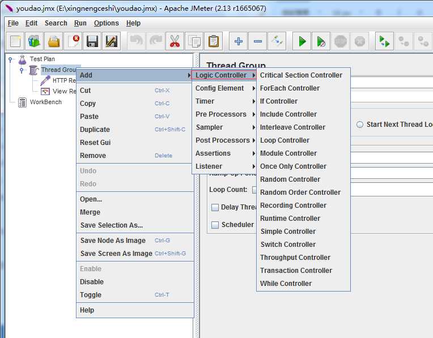Expand the Post Processors submenu
This screenshot has height=338, width=433.
pyautogui.click(x=224, y=140)
